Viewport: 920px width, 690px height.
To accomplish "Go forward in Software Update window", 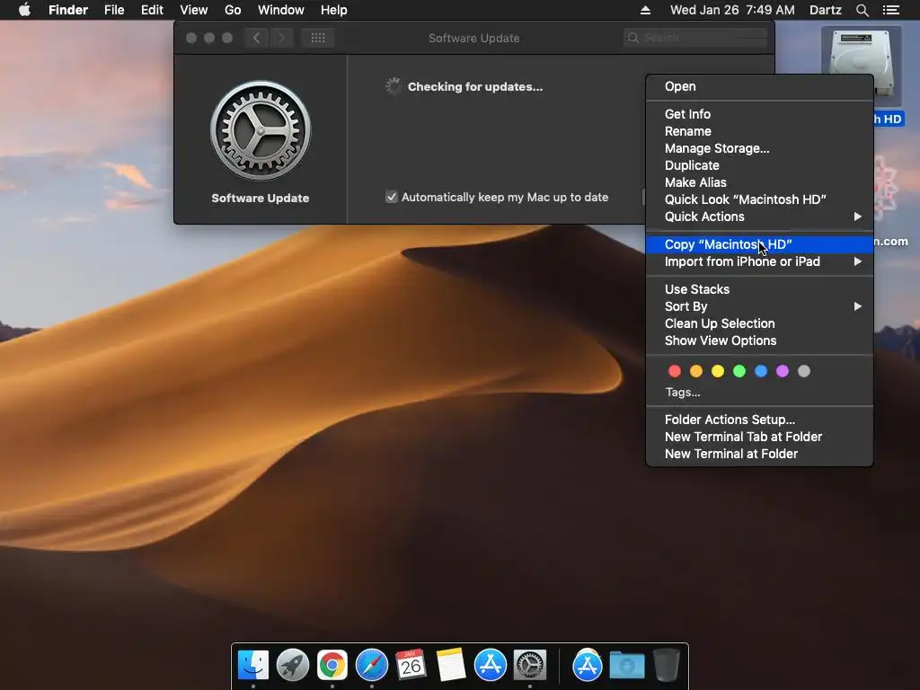I will pyautogui.click(x=281, y=38).
